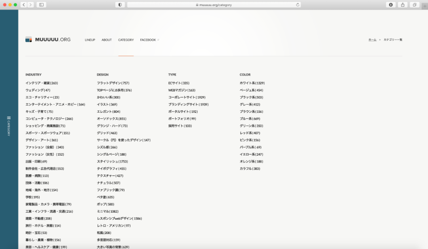
Task: Click the MUUUUU.ORG logo icon
Action: pyautogui.click(x=29, y=40)
